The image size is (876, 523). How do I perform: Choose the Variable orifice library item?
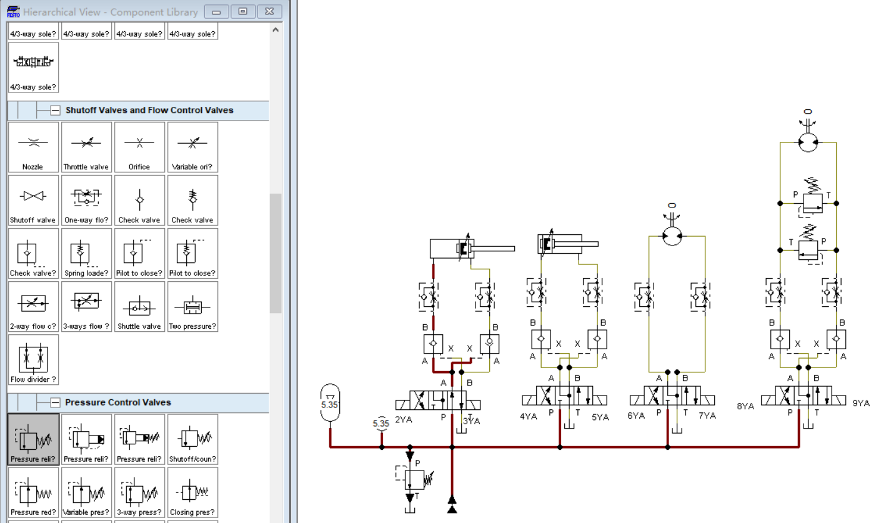[x=192, y=147]
